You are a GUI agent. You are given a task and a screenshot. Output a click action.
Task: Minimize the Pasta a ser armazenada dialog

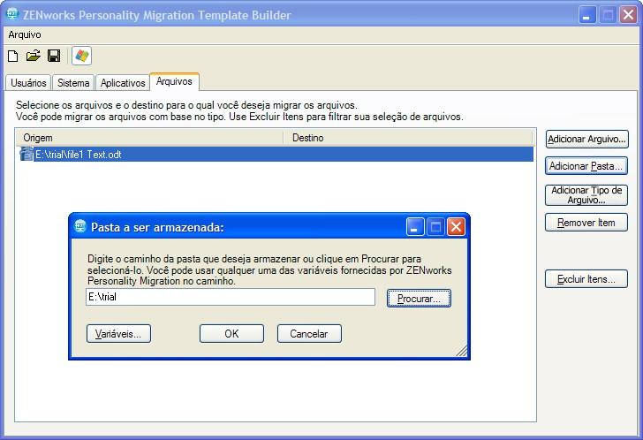click(415, 226)
